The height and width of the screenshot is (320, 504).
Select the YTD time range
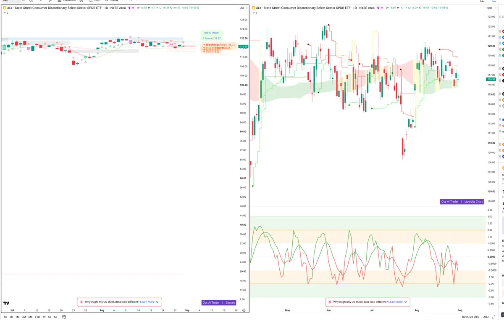pos(37,317)
